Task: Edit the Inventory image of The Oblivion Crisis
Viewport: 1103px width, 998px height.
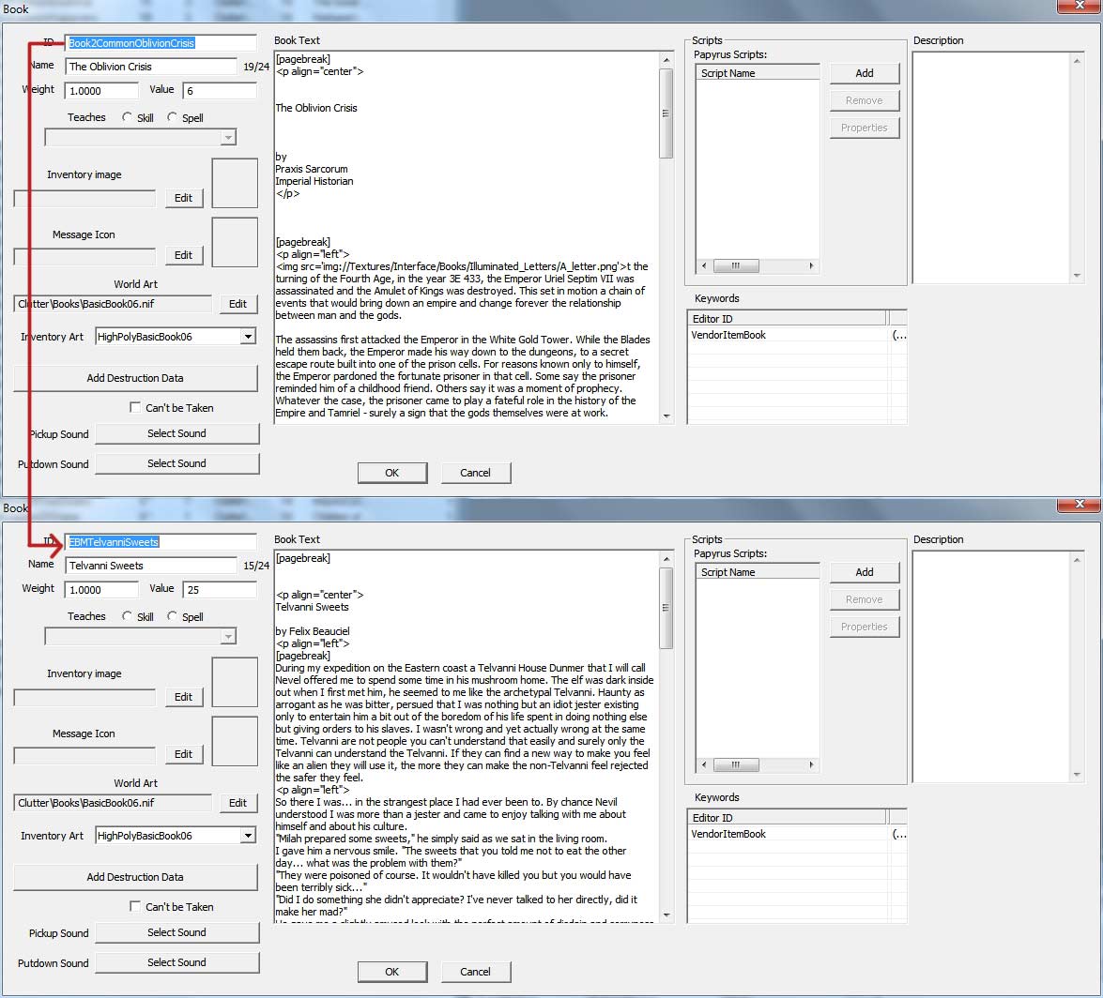Action: 184,198
